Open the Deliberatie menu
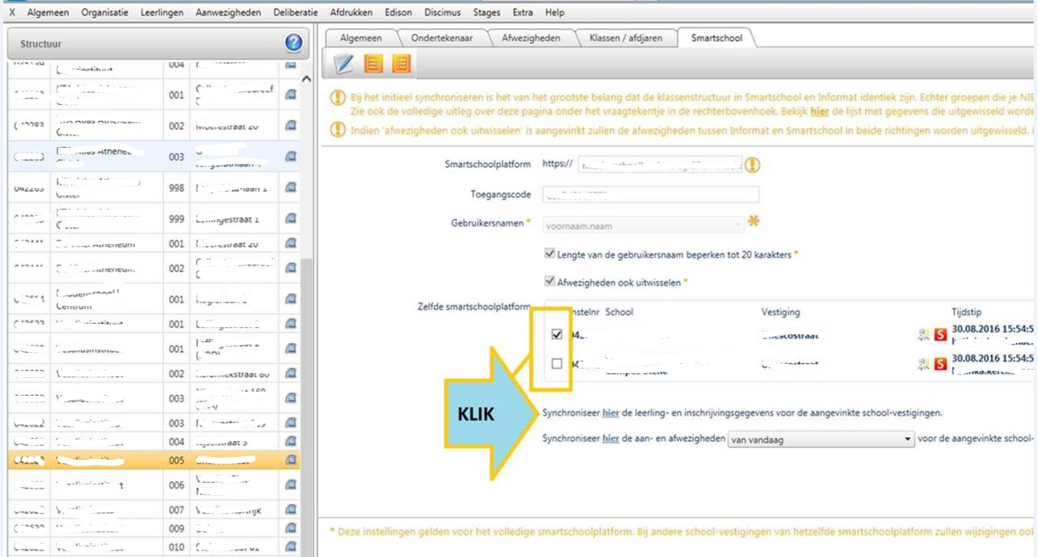Viewport: 1039px width, 557px height. tap(295, 13)
